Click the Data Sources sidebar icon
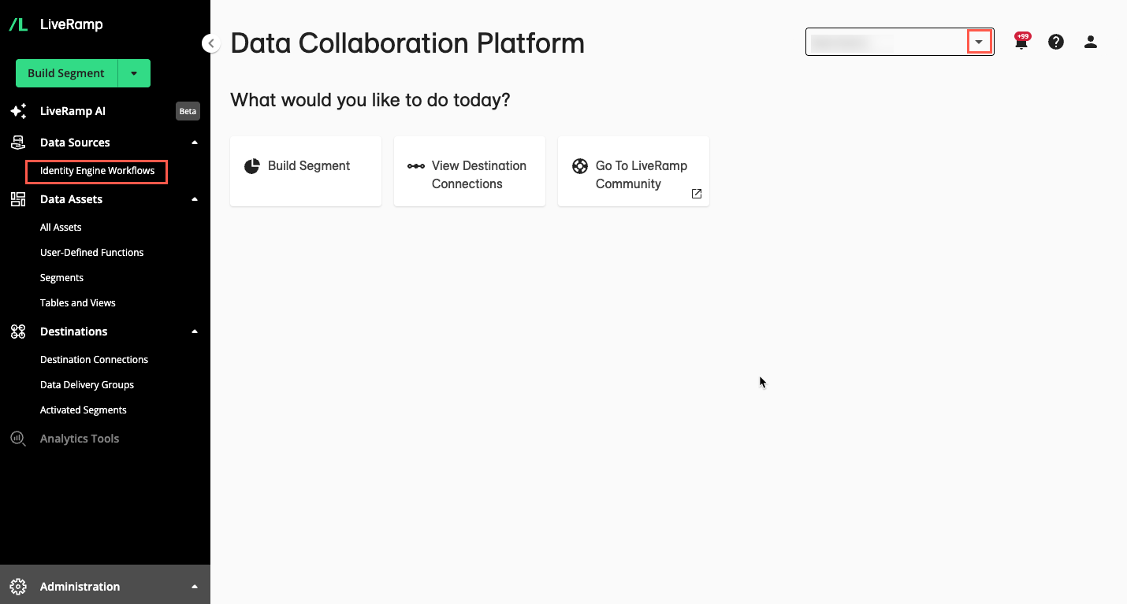This screenshot has height=604, width=1127. click(18, 143)
